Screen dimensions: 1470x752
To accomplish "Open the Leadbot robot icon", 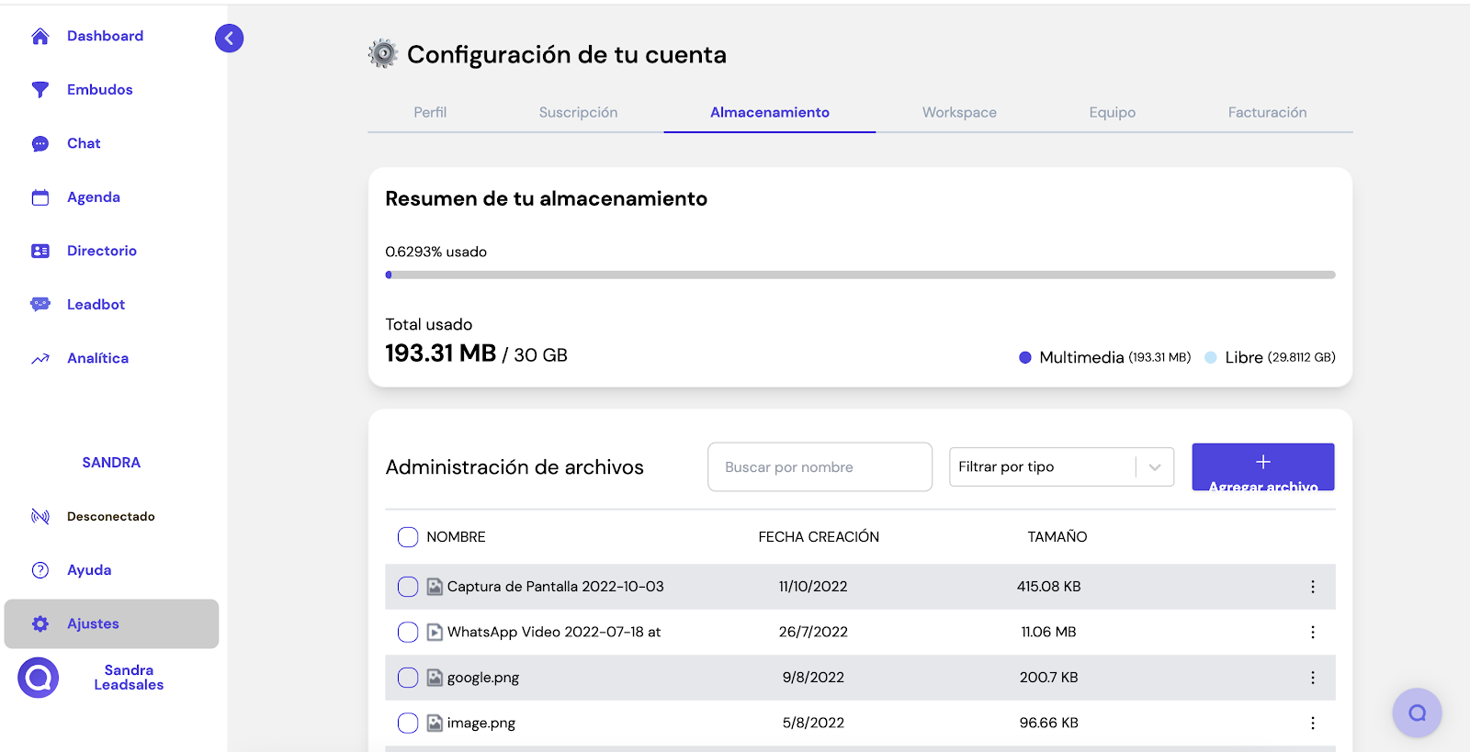I will [40, 305].
